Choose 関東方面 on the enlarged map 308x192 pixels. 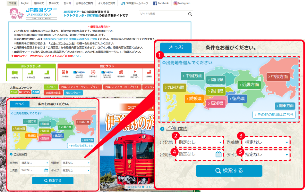pos(285,106)
